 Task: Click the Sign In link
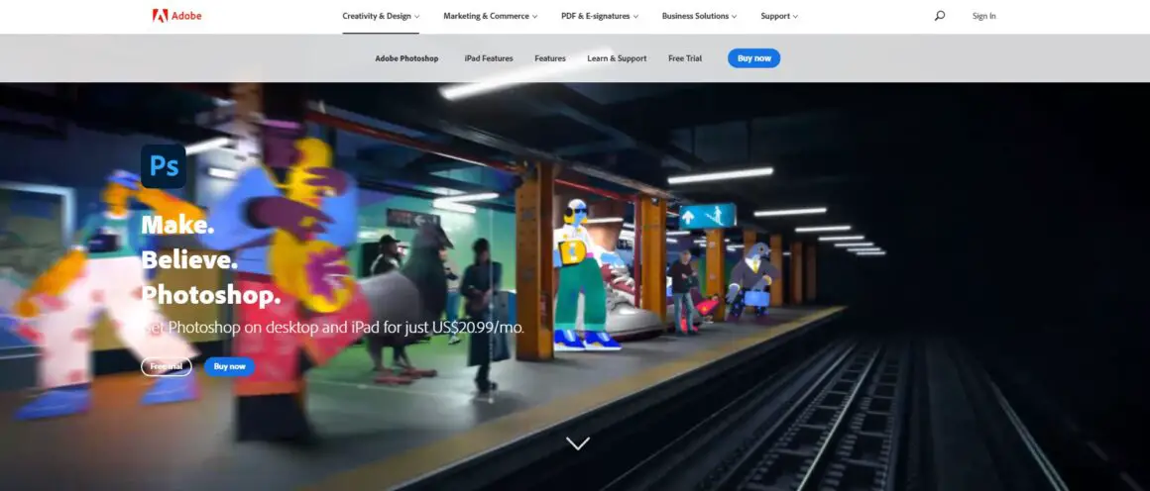pyautogui.click(x=984, y=16)
